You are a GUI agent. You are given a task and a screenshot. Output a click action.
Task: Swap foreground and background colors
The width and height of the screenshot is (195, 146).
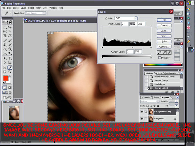coord(10,76)
